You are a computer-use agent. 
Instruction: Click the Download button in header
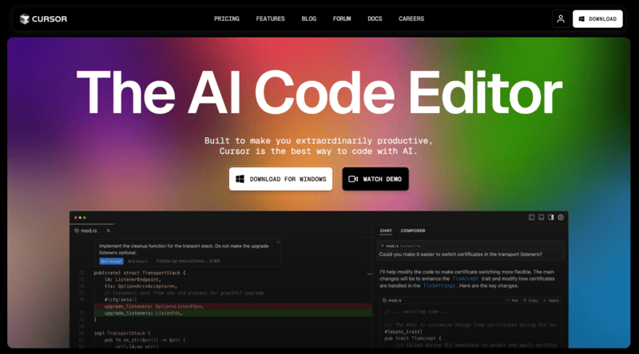(597, 18)
